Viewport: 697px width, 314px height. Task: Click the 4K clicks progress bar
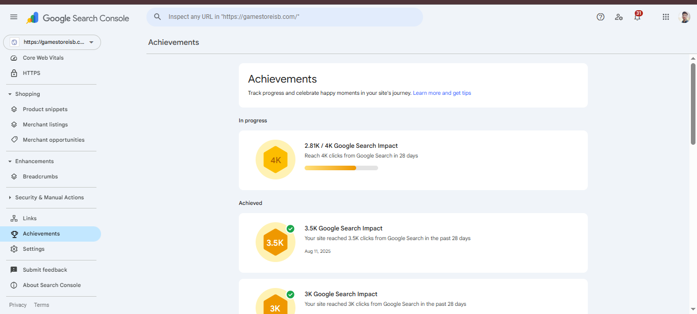(341, 168)
